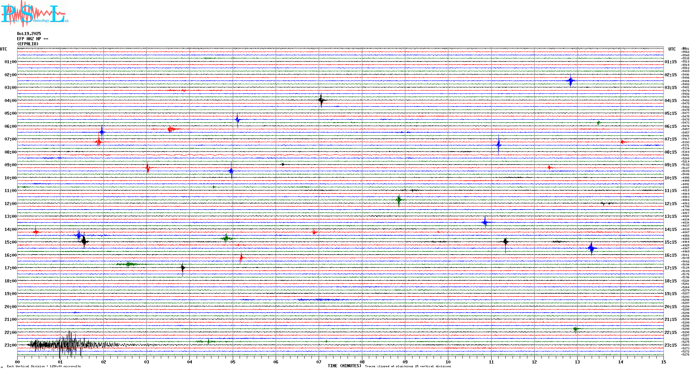691x371 pixels.
Task: Click the EFP HHZ HP station label
Action: point(32,39)
